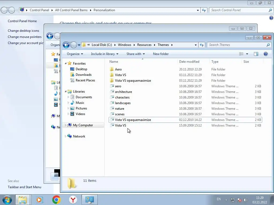Refresh the Control Panel window
The height and width of the screenshot is (205, 274).
[204, 10]
